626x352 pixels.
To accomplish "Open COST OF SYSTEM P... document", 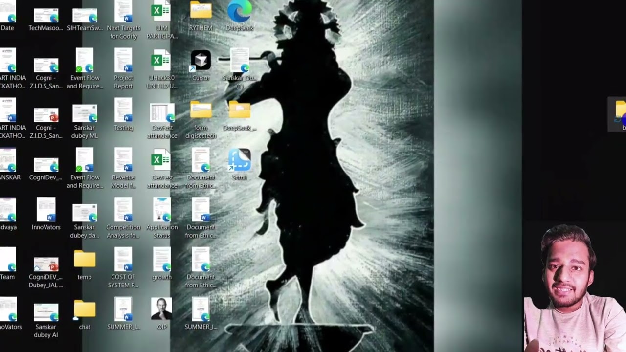I will pos(123,260).
